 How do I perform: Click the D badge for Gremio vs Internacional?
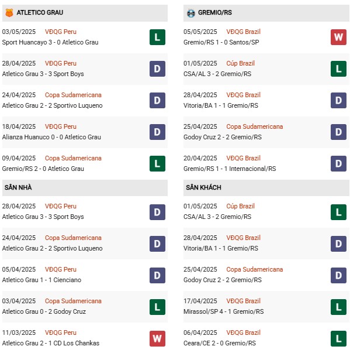pyautogui.click(x=338, y=164)
